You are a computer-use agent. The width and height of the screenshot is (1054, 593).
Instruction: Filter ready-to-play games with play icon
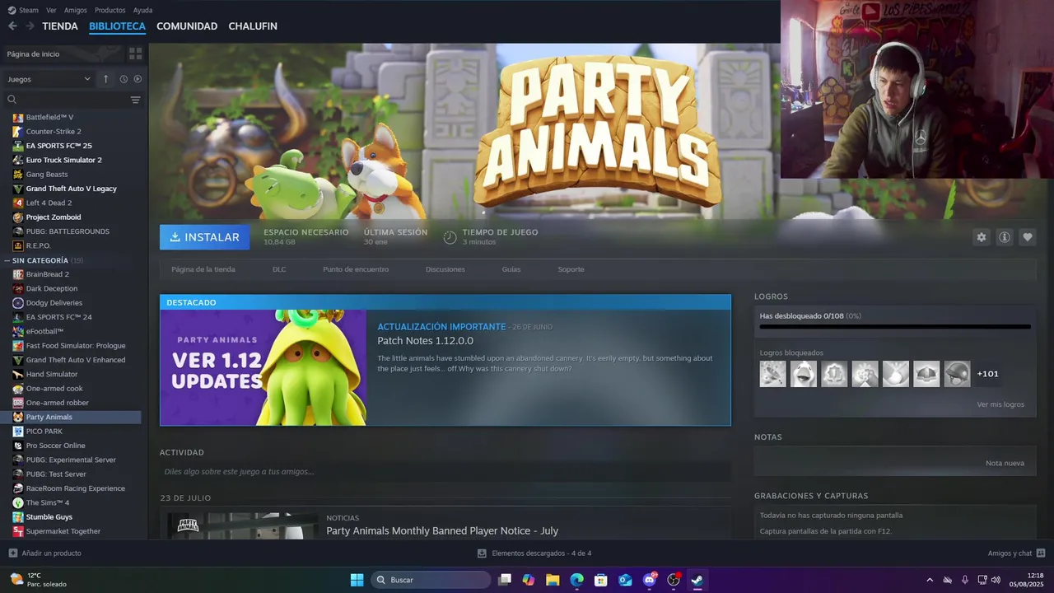[138, 79]
